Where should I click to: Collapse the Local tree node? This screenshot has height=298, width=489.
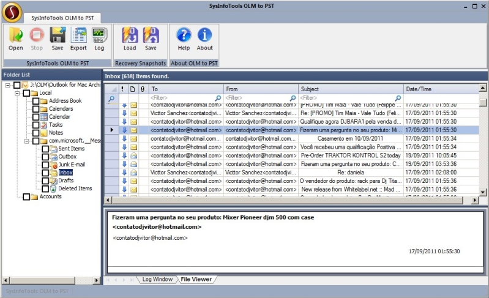click(x=18, y=93)
